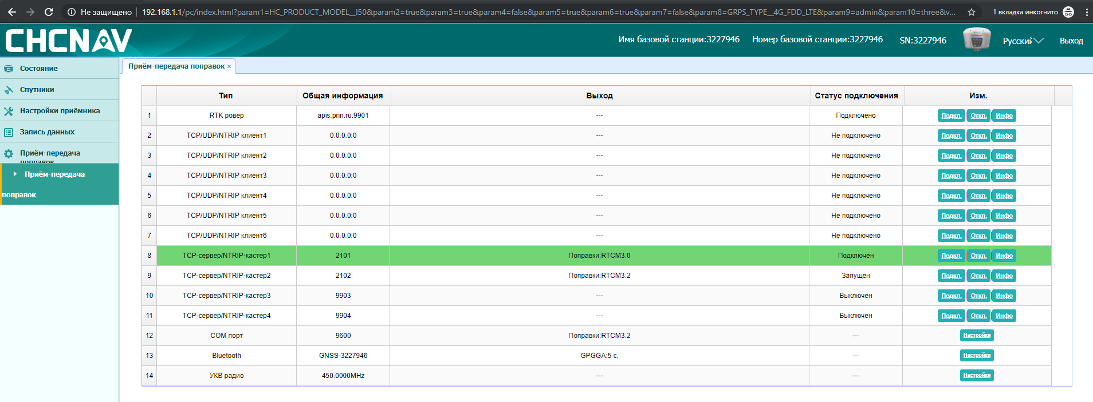Click the Запись данных list icon
1093x402 pixels.
(x=9, y=132)
